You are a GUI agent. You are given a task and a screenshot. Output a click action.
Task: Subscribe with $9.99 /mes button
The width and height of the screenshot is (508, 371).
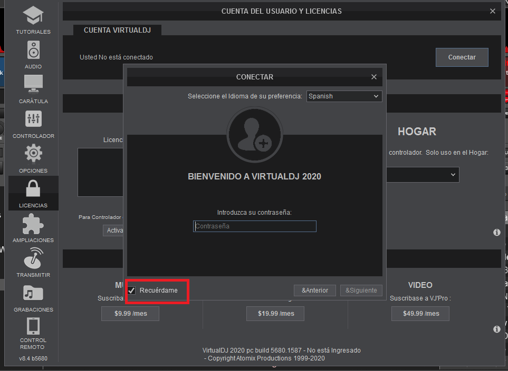(x=130, y=314)
